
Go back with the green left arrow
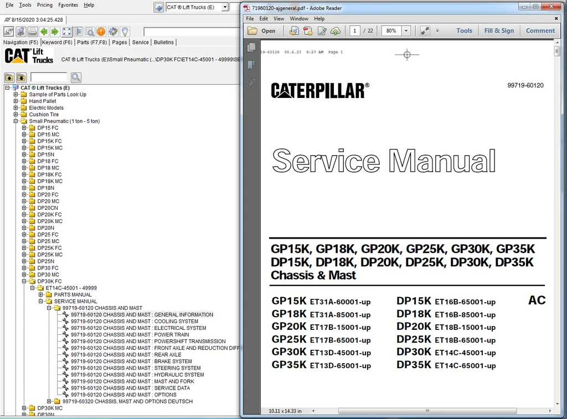pyautogui.click(x=44, y=32)
